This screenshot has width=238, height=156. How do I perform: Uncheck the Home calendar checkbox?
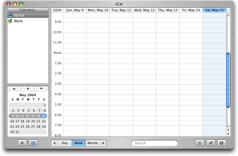click(10, 15)
